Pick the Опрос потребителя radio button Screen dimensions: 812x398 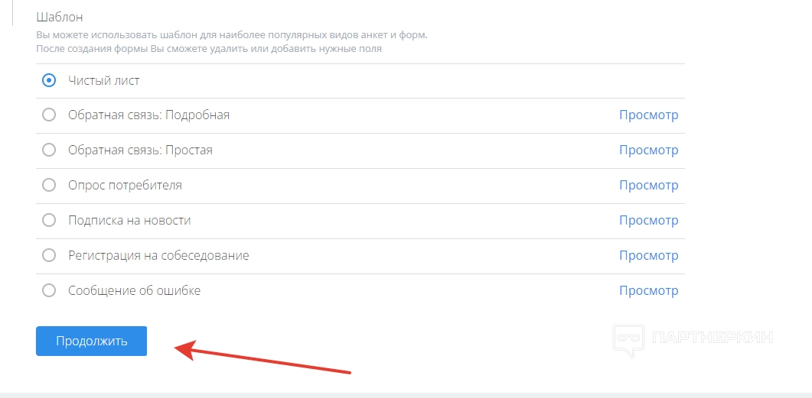[x=49, y=186]
